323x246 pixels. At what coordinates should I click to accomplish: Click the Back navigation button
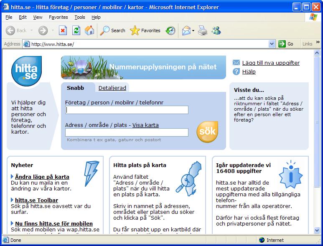click(16, 30)
